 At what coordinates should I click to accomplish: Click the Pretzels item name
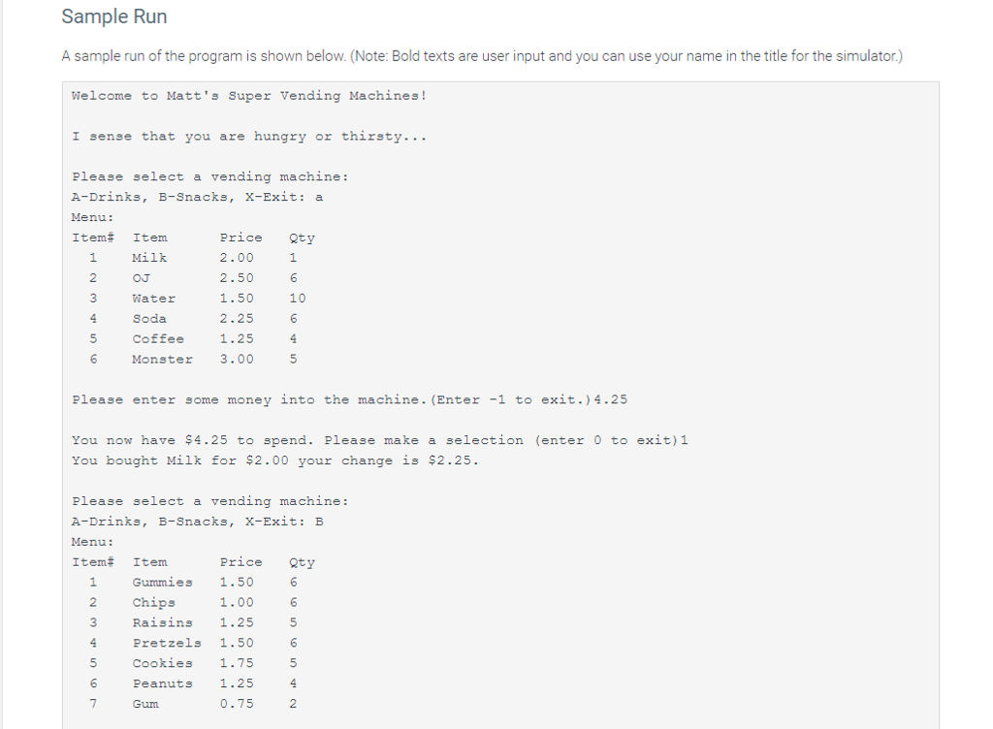click(167, 643)
